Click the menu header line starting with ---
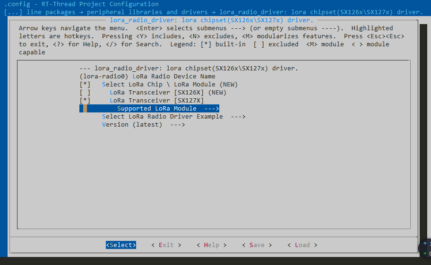 189,68
